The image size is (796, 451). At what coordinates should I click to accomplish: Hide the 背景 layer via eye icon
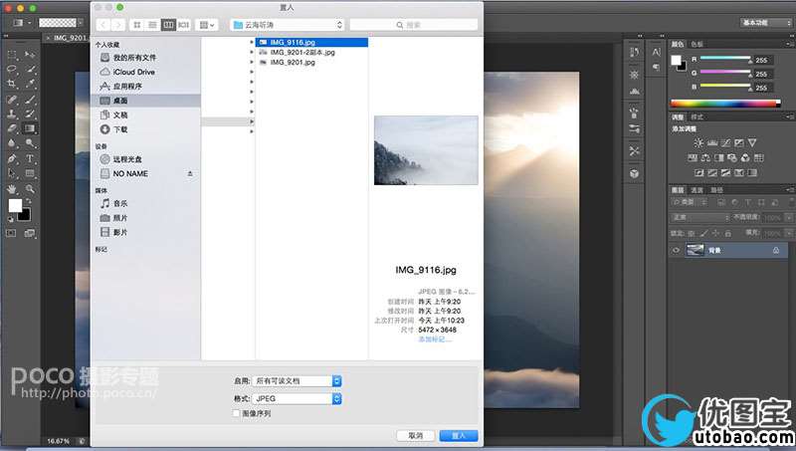coord(677,251)
